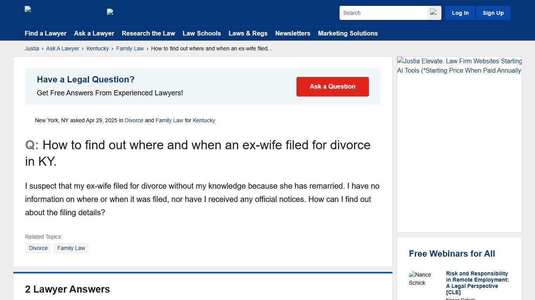Open Research the Law navigation item
Viewport: 535px width, 300px height.
(148, 33)
